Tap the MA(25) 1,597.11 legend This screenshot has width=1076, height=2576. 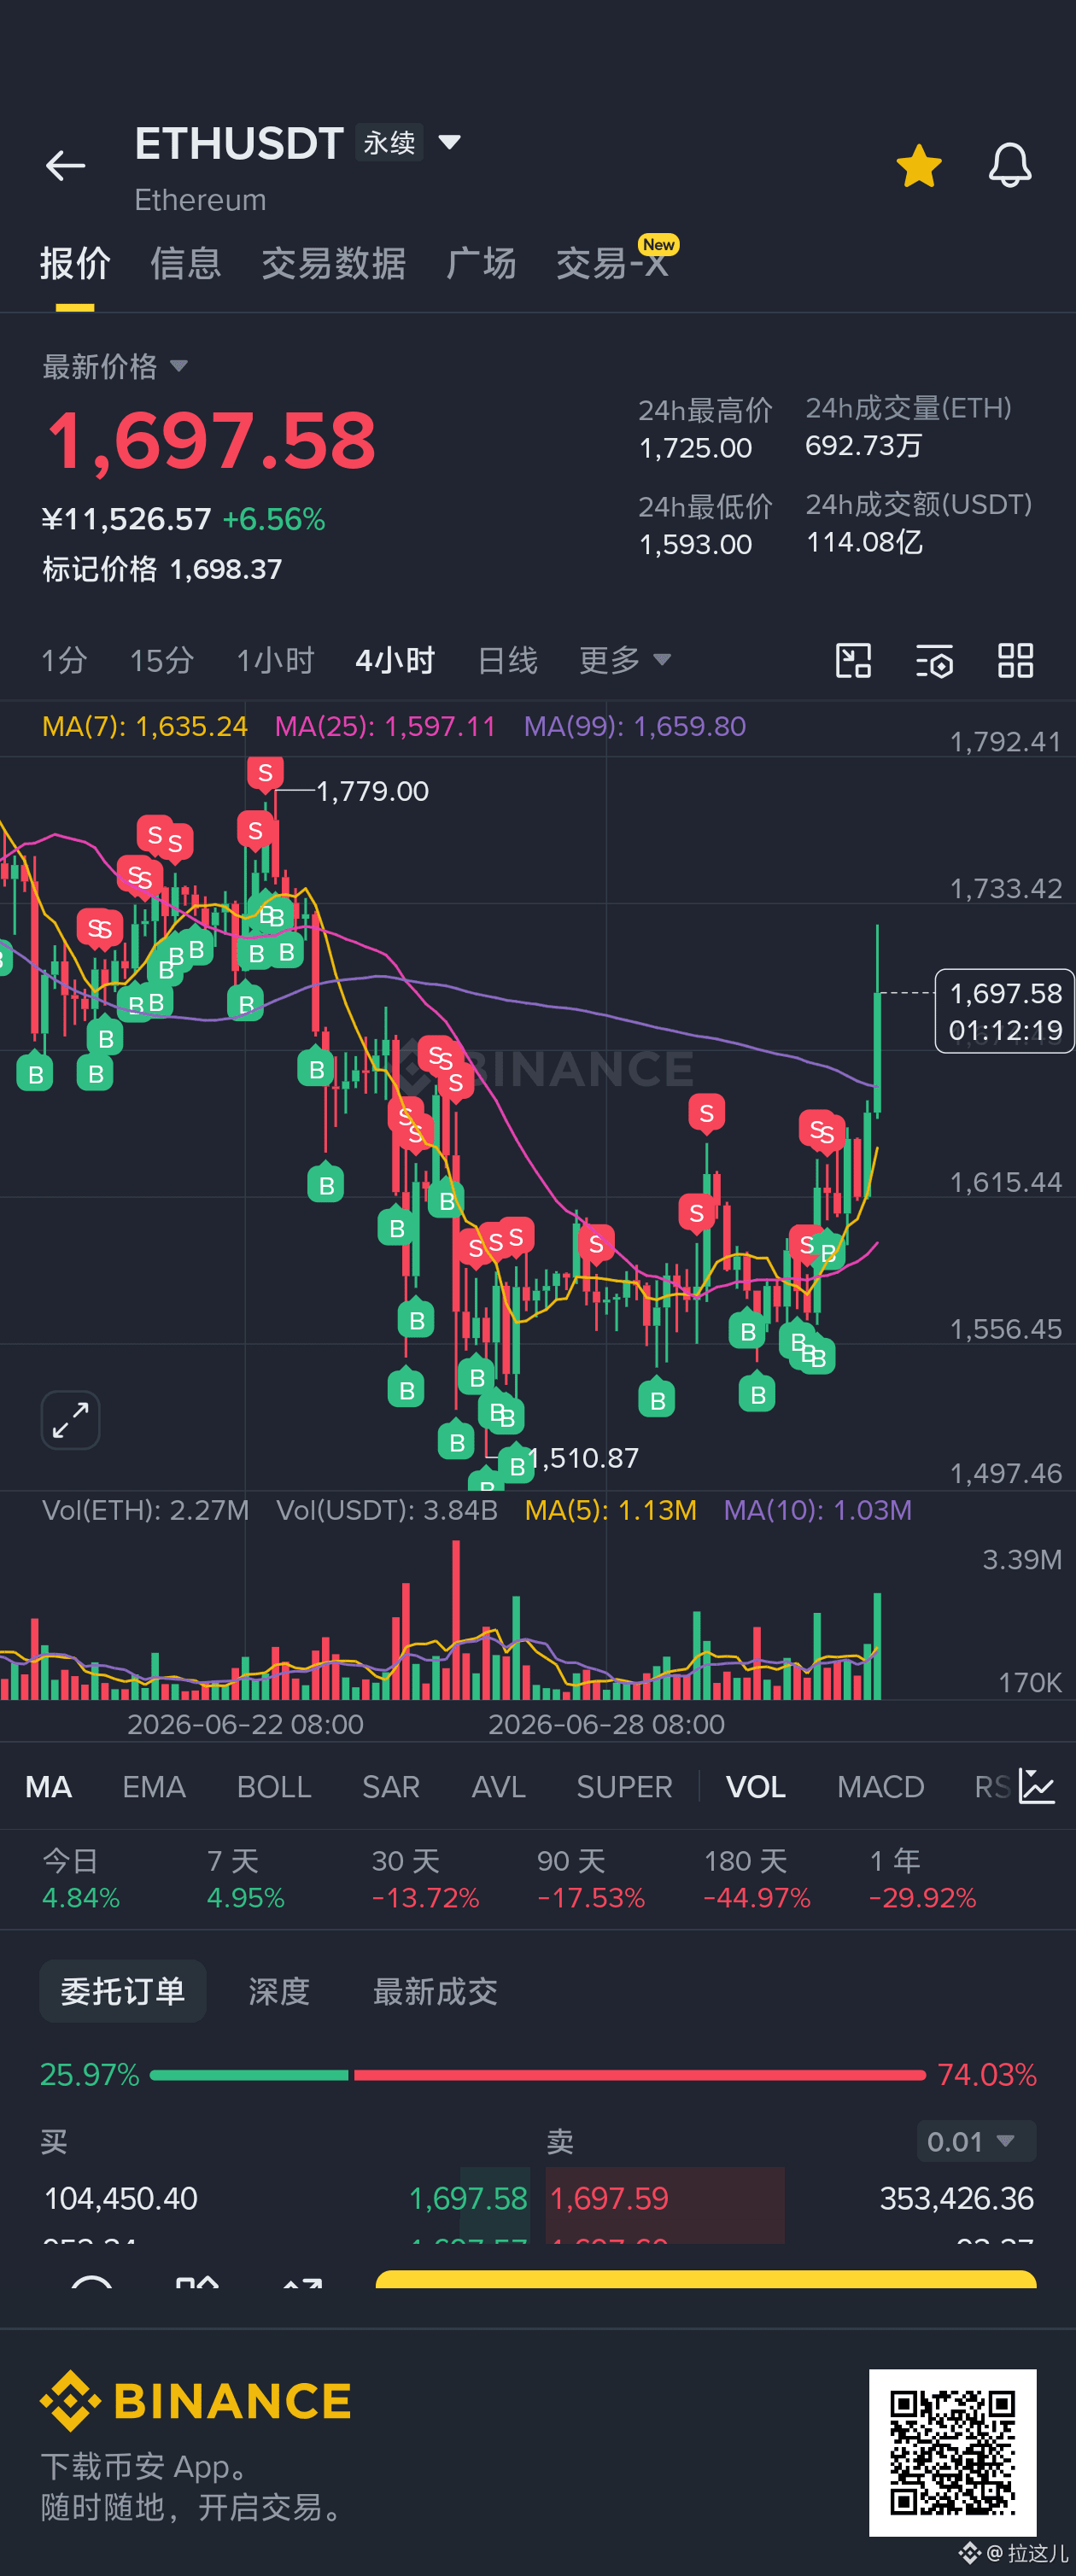tap(385, 726)
